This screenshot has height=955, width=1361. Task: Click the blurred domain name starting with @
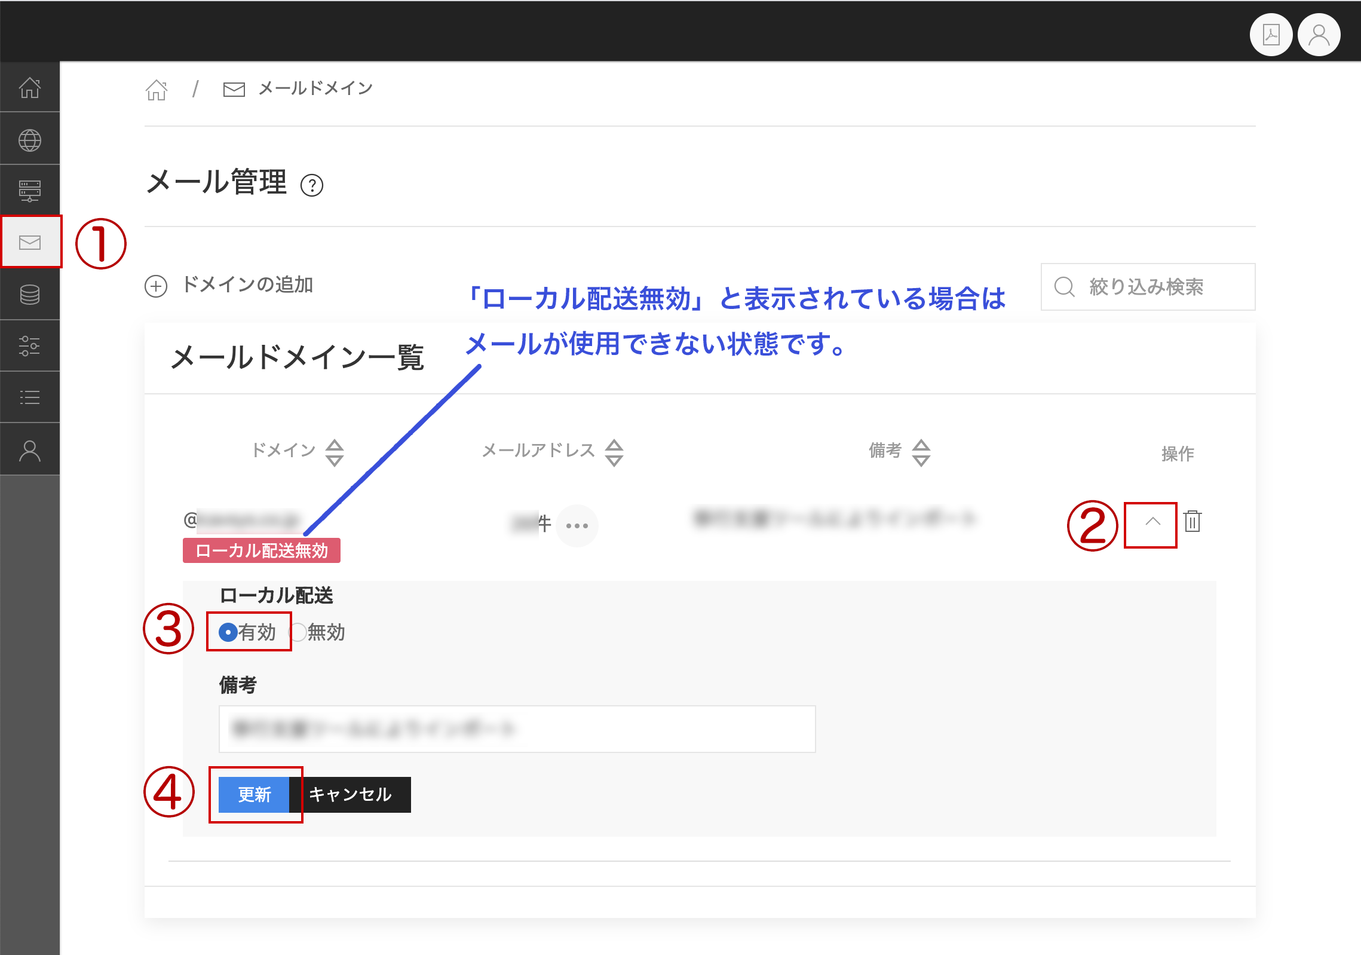point(241,520)
